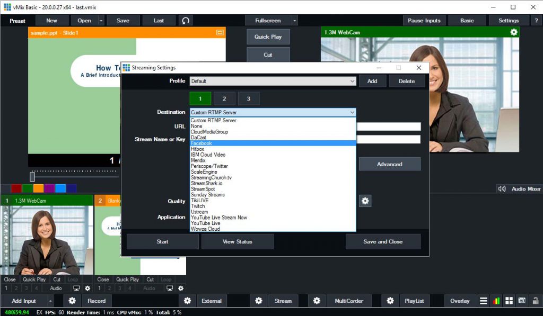Switch to stream tab 3

click(248, 98)
